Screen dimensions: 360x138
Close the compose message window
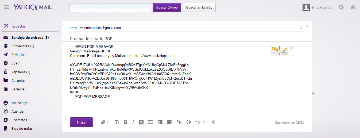pos(307,26)
